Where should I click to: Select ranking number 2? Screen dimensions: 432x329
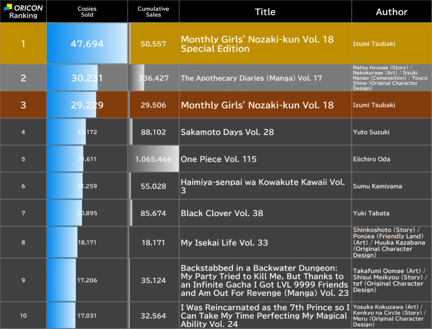click(x=23, y=78)
